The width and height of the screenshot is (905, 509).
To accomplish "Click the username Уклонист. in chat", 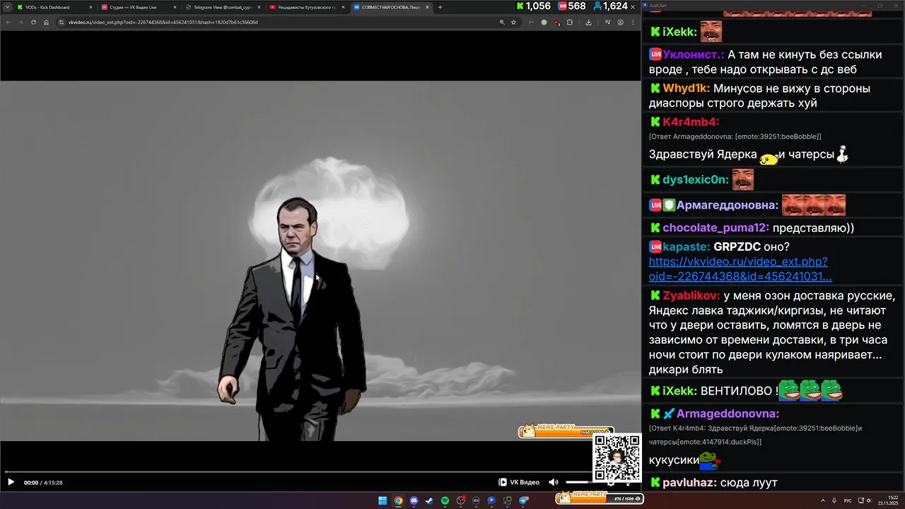I will click(x=694, y=54).
